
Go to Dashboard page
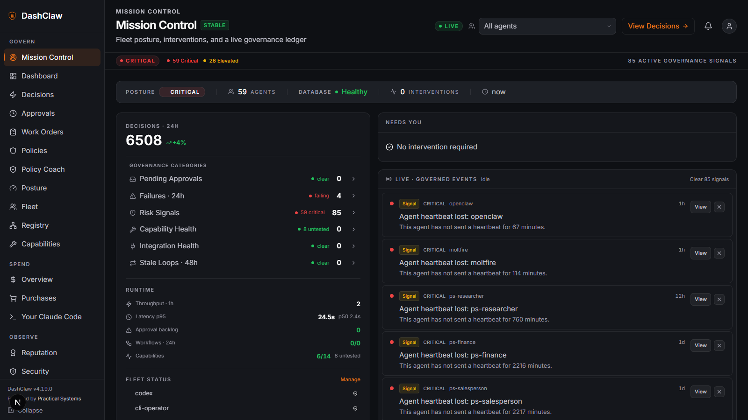(x=52, y=76)
